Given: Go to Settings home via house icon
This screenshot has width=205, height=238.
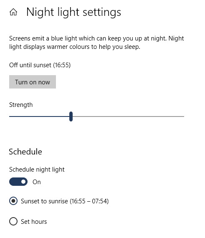Looking at the screenshot, I should tap(13, 12).
